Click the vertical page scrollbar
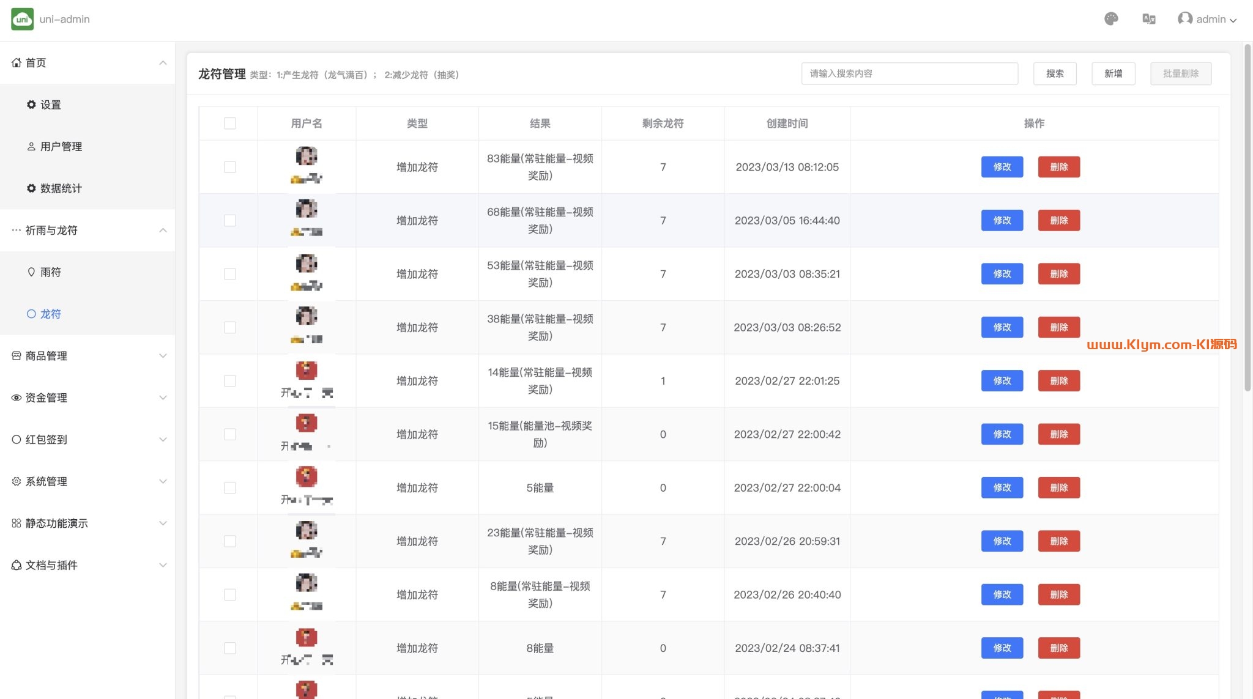 (1247, 218)
